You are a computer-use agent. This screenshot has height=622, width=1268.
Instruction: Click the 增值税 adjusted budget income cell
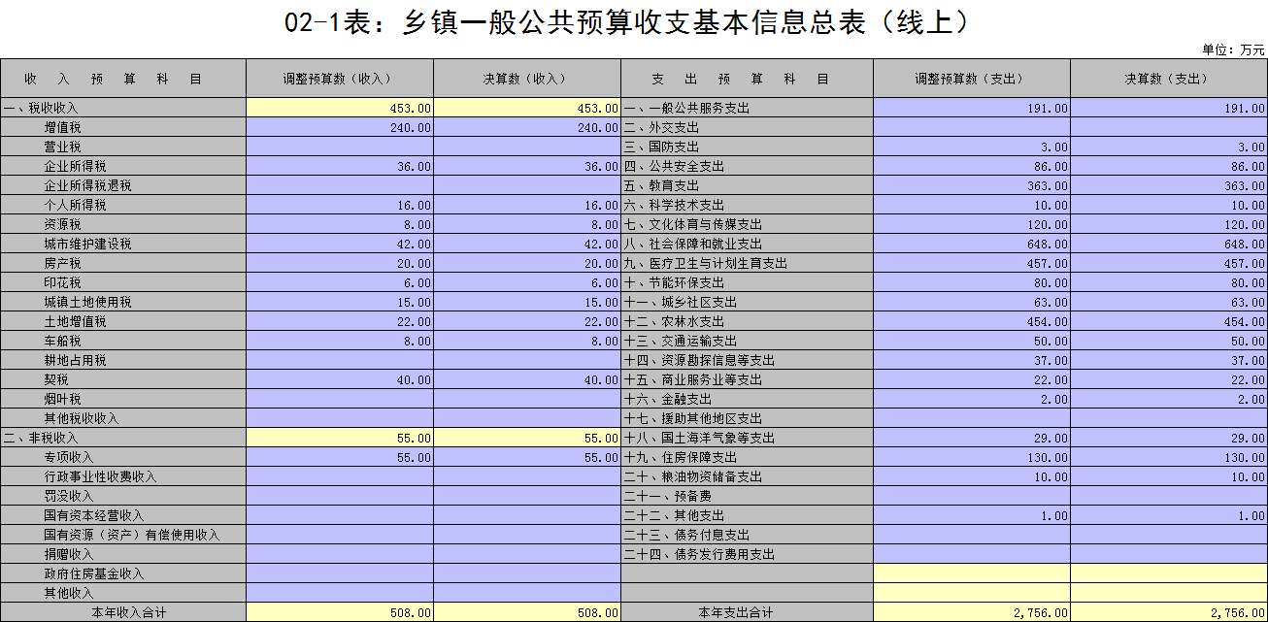[x=339, y=127]
